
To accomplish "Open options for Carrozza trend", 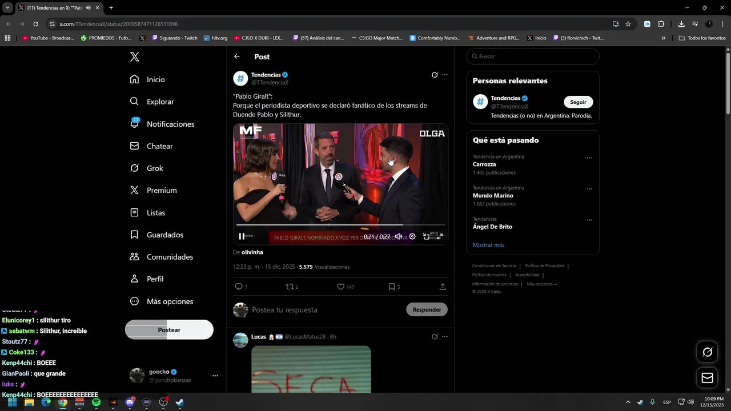I will [x=589, y=158].
